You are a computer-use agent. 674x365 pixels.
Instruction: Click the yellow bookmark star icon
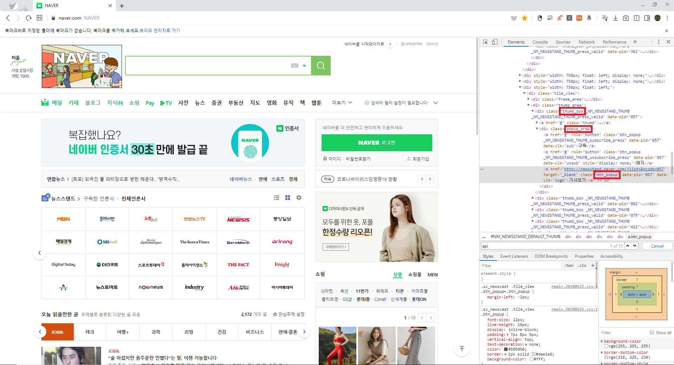524,18
